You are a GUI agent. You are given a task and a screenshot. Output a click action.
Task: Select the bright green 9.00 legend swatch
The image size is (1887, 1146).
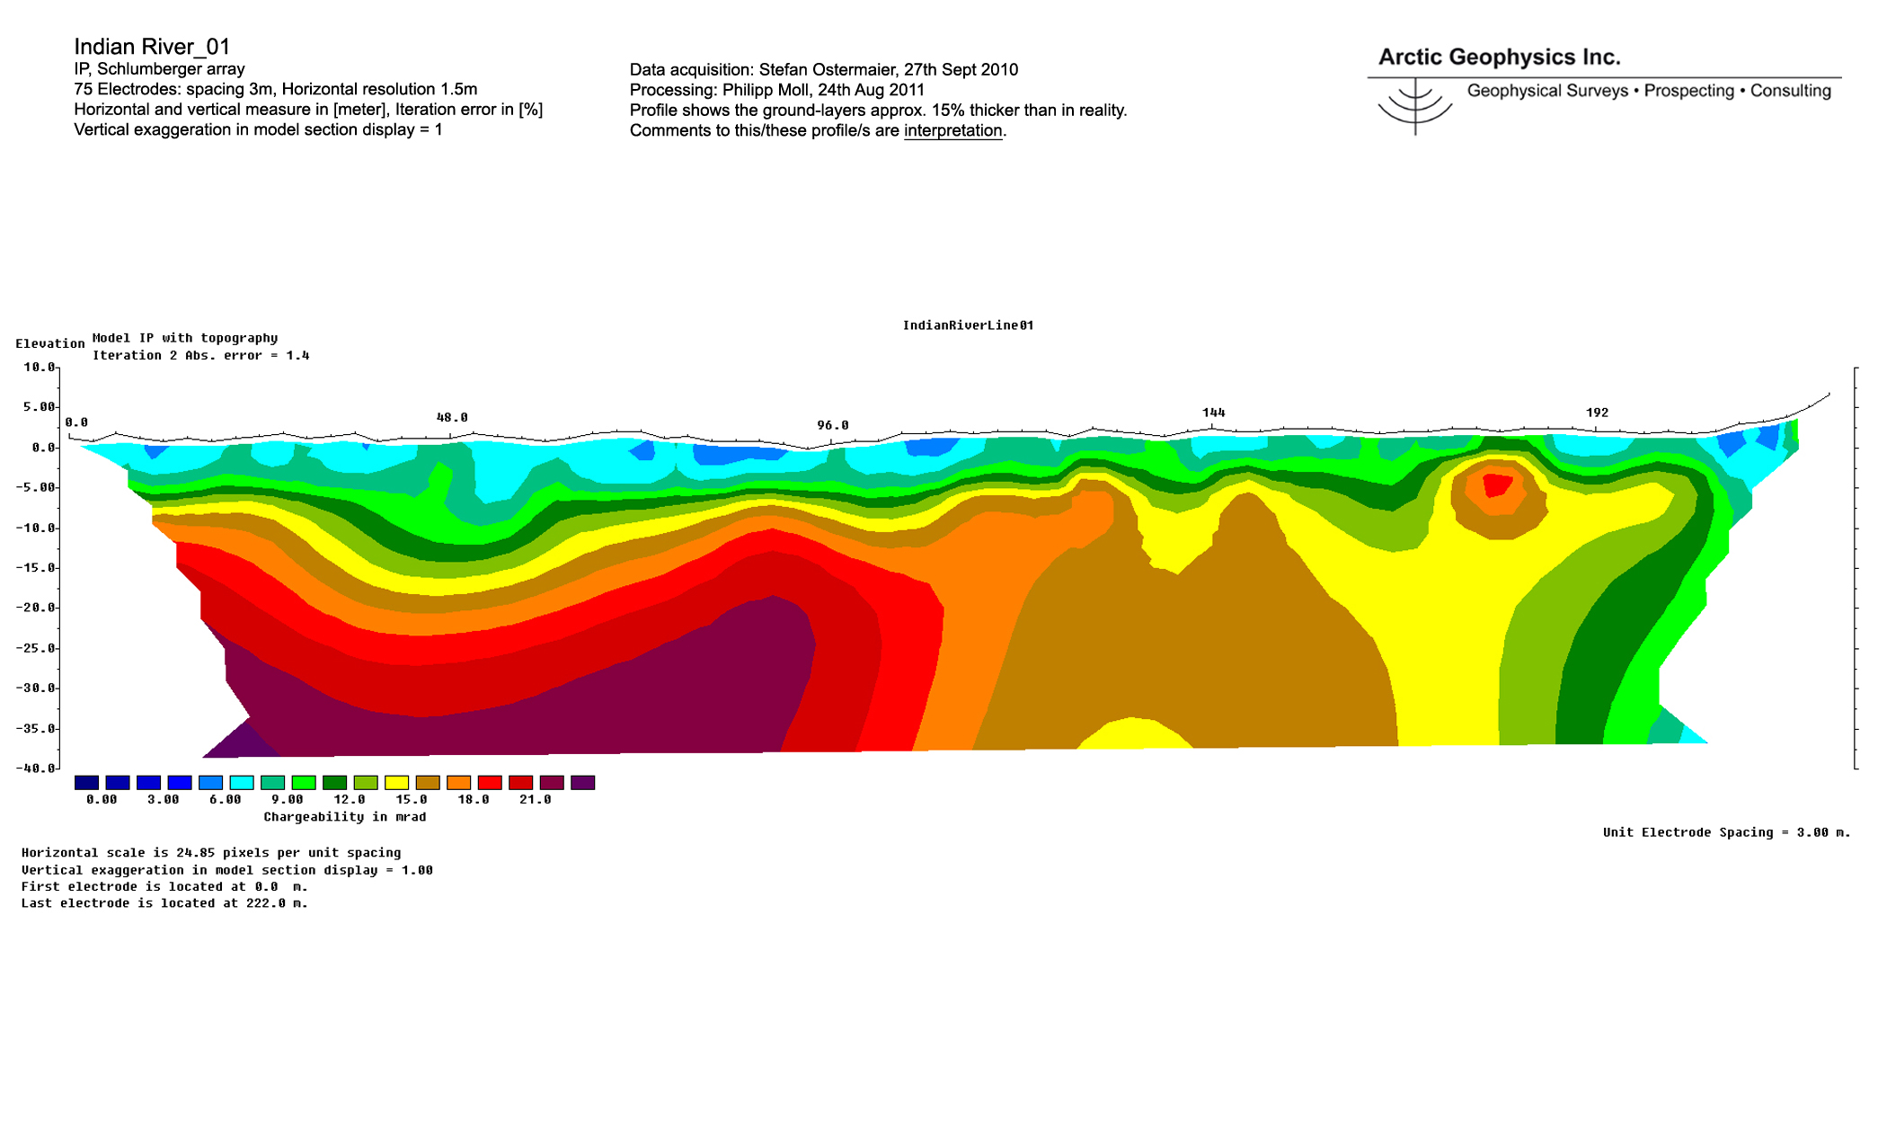pos(304,783)
